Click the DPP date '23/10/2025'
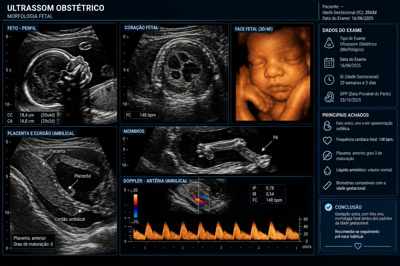 pos(351,100)
